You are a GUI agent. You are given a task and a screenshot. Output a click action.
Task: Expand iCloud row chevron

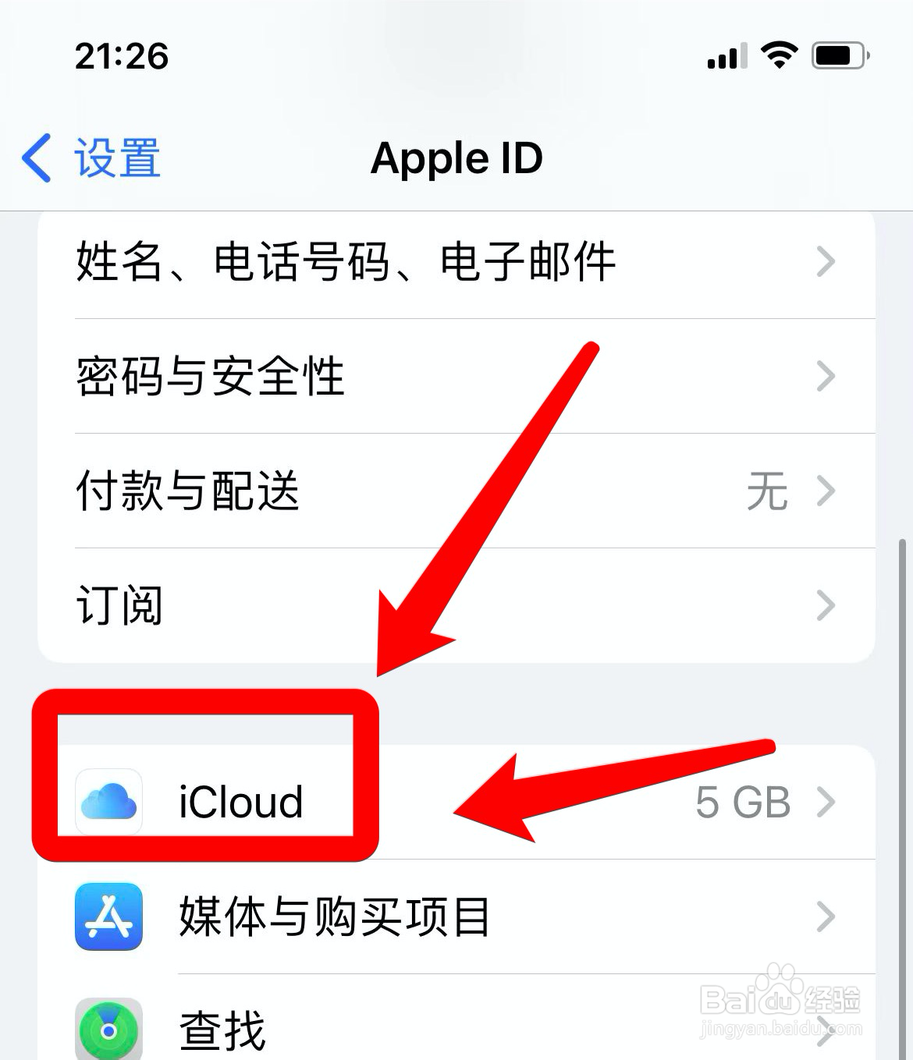coord(826,802)
